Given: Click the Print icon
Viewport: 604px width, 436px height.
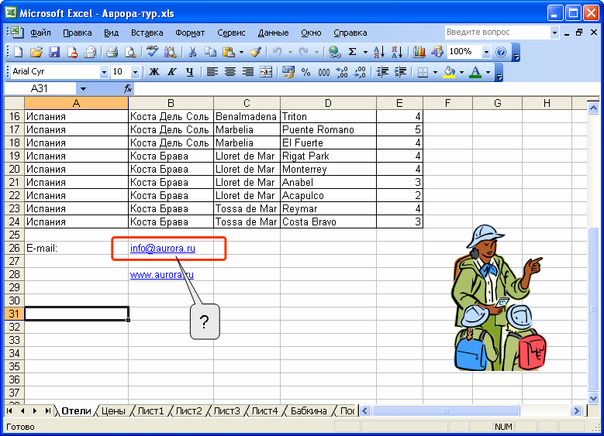Looking at the screenshot, I should point(112,52).
